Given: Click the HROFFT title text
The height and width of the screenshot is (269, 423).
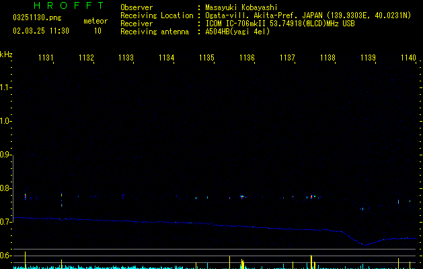Looking at the screenshot, I should [x=69, y=5].
